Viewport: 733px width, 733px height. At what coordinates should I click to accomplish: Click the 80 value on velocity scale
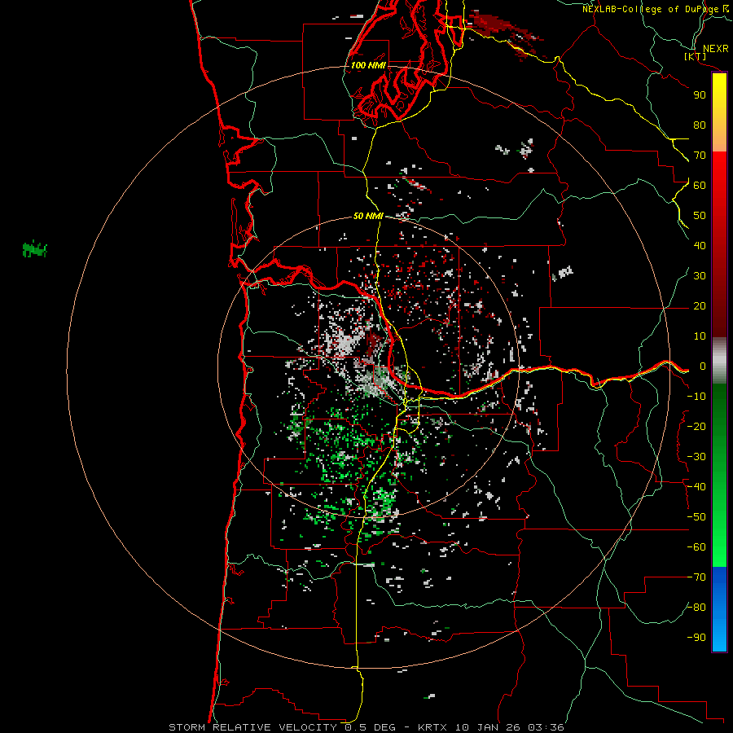coord(700,125)
